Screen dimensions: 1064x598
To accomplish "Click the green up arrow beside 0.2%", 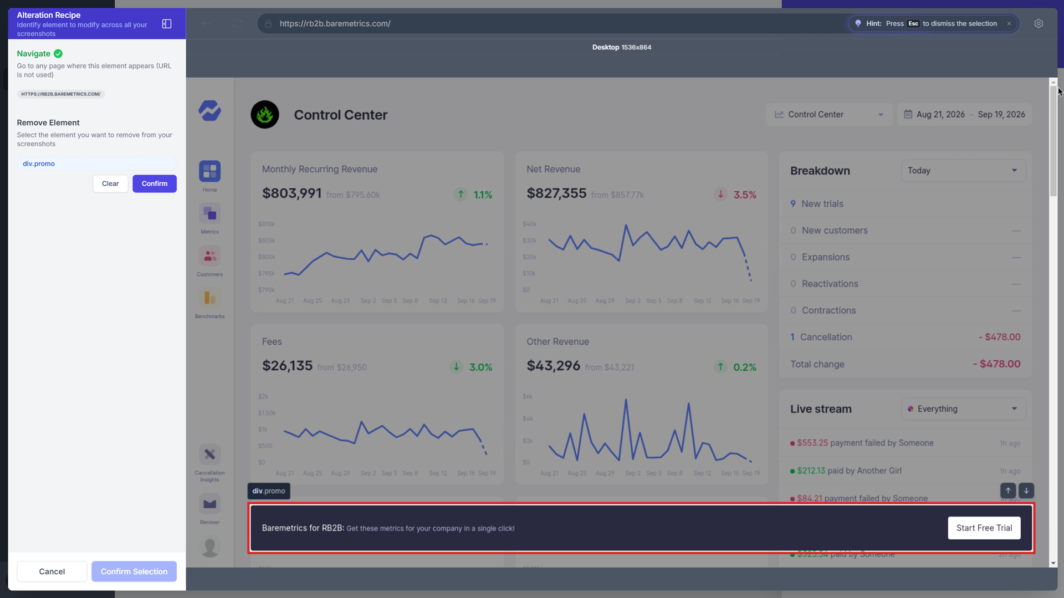I will click(720, 366).
